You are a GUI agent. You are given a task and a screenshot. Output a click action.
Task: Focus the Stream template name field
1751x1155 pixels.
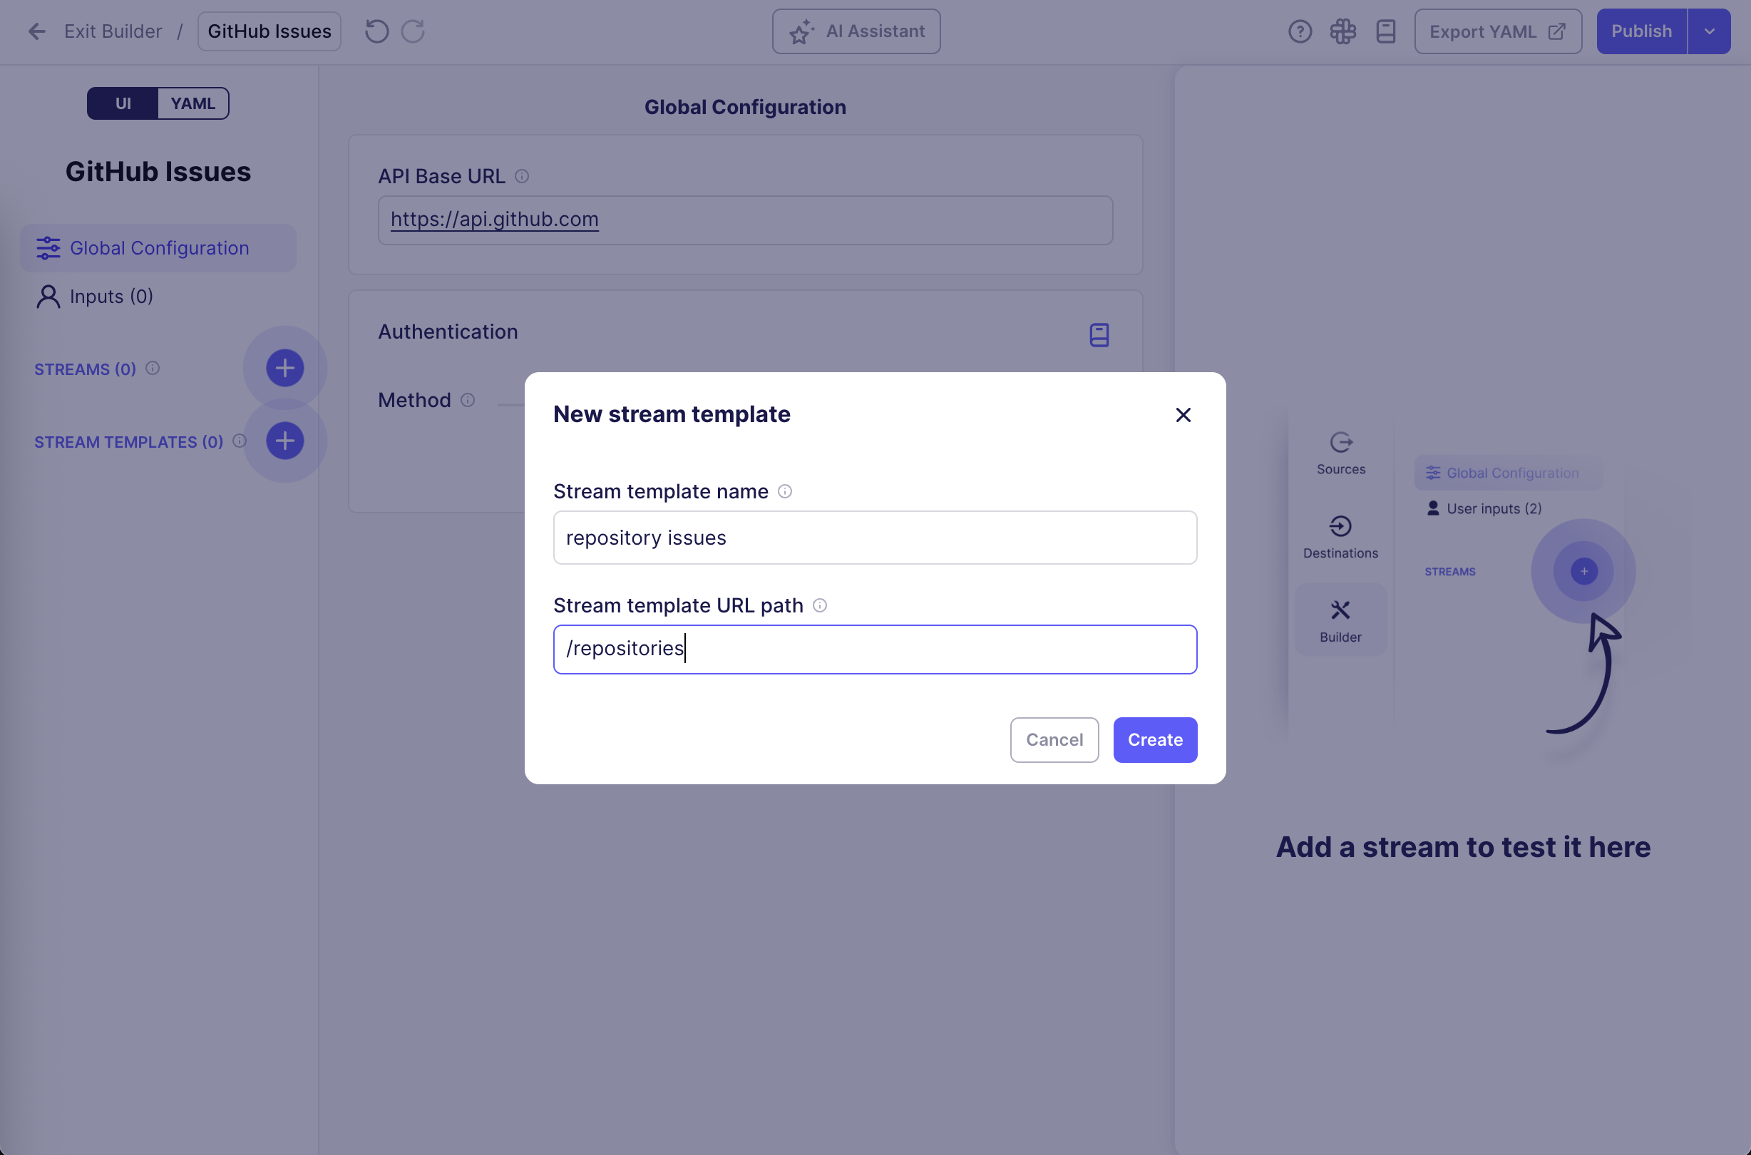click(874, 538)
